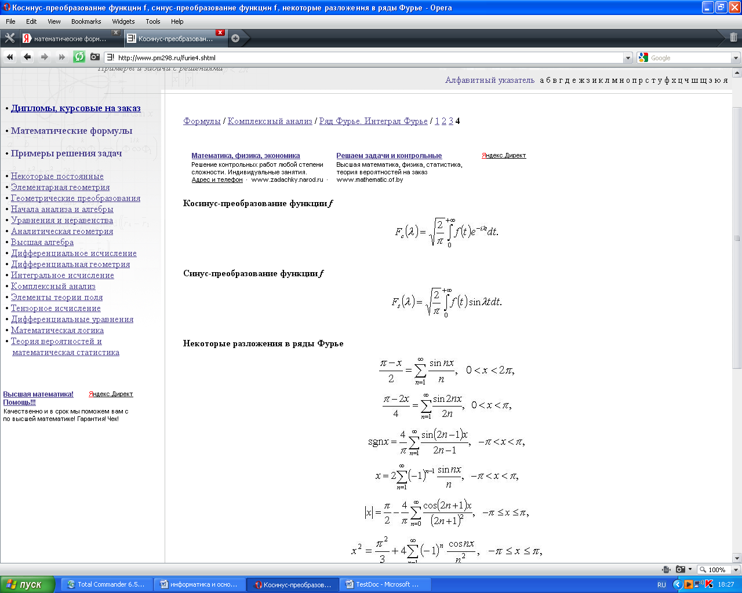742x593 pixels.
Task: Close the математические формулы tab
Action: click(116, 32)
